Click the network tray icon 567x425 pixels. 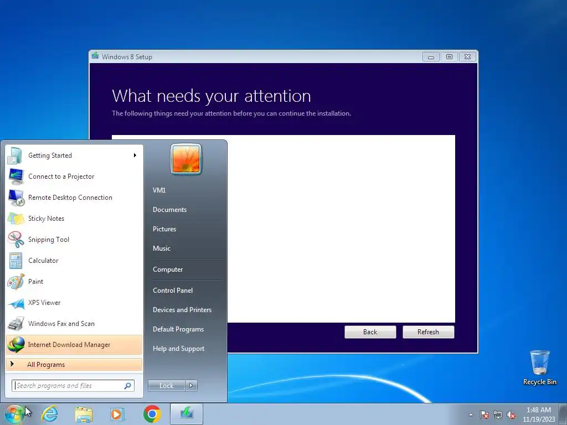coord(498,414)
